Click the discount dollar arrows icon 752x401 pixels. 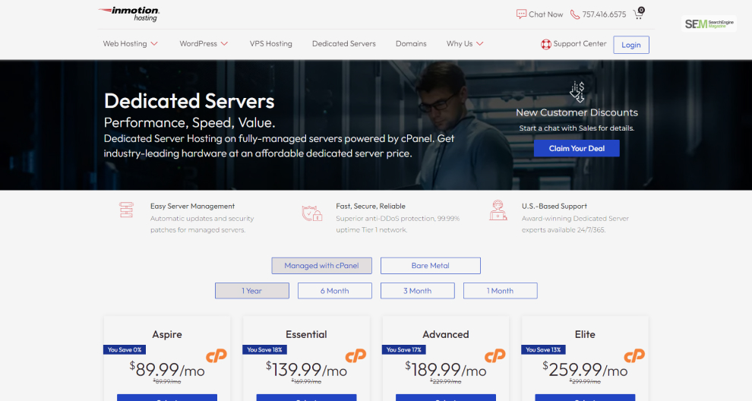(x=577, y=92)
